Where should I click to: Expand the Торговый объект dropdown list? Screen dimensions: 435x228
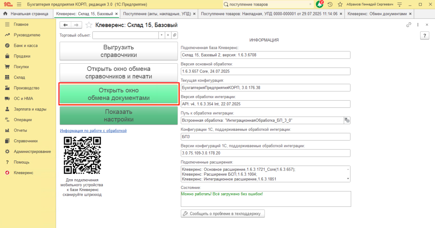pyautogui.click(x=161, y=35)
